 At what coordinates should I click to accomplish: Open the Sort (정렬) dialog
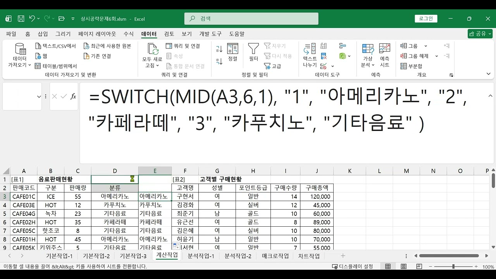tap(232, 52)
